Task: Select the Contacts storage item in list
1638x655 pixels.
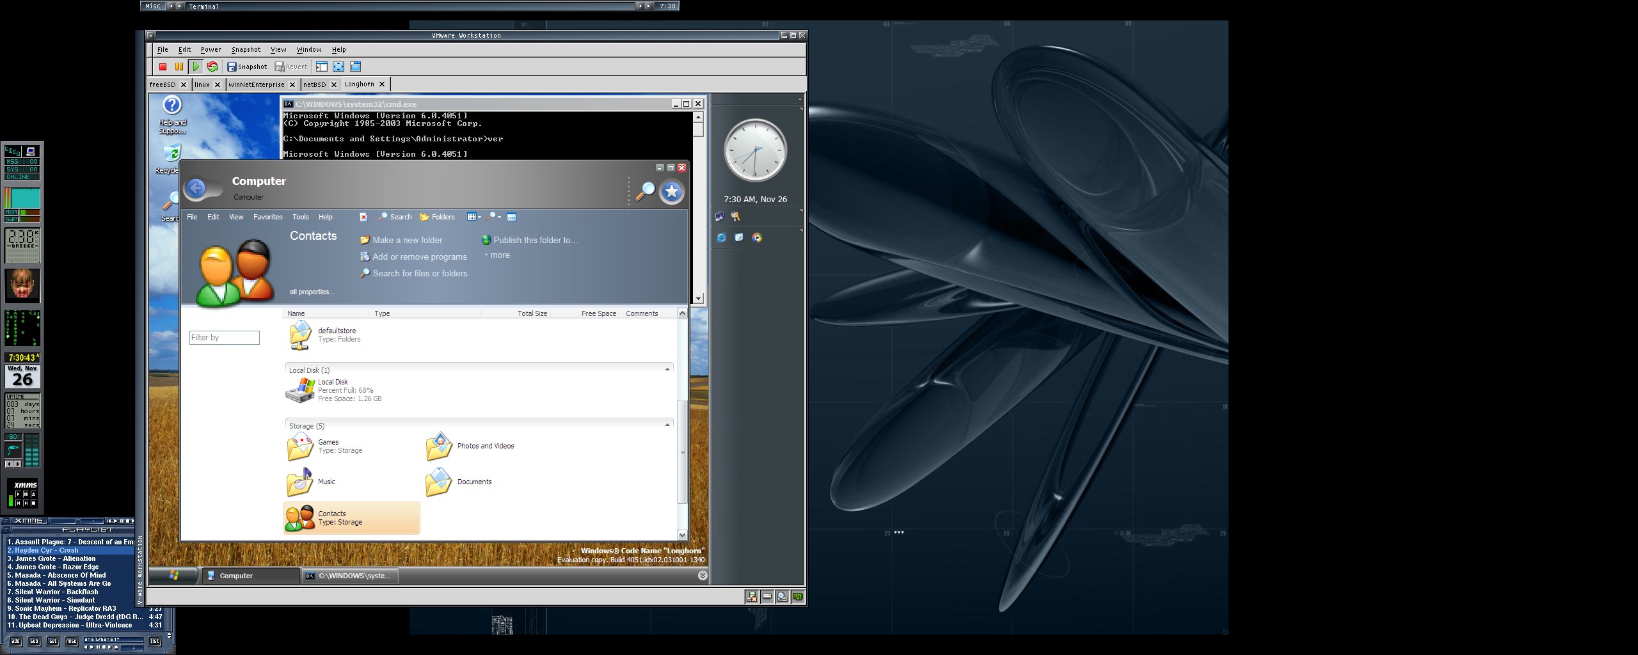Action: tap(352, 518)
